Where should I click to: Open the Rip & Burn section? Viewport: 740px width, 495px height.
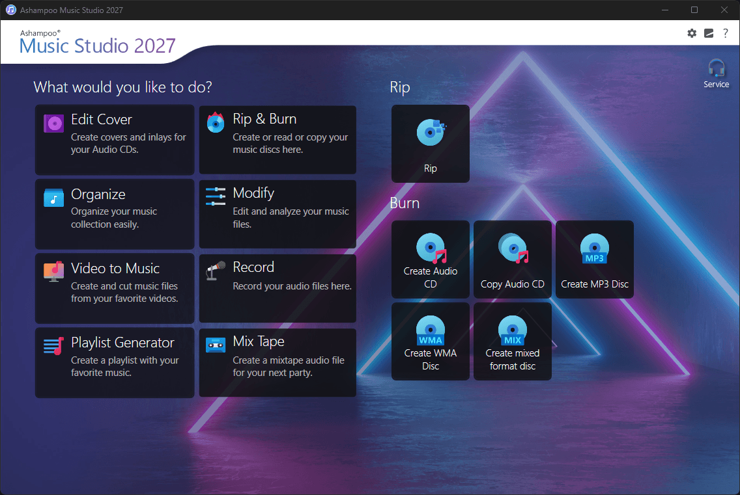(x=277, y=140)
